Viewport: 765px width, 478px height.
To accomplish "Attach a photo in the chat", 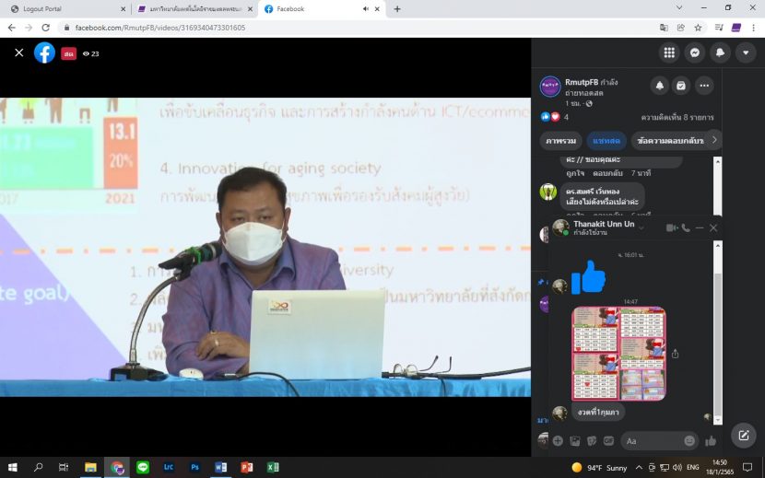I will (x=575, y=441).
